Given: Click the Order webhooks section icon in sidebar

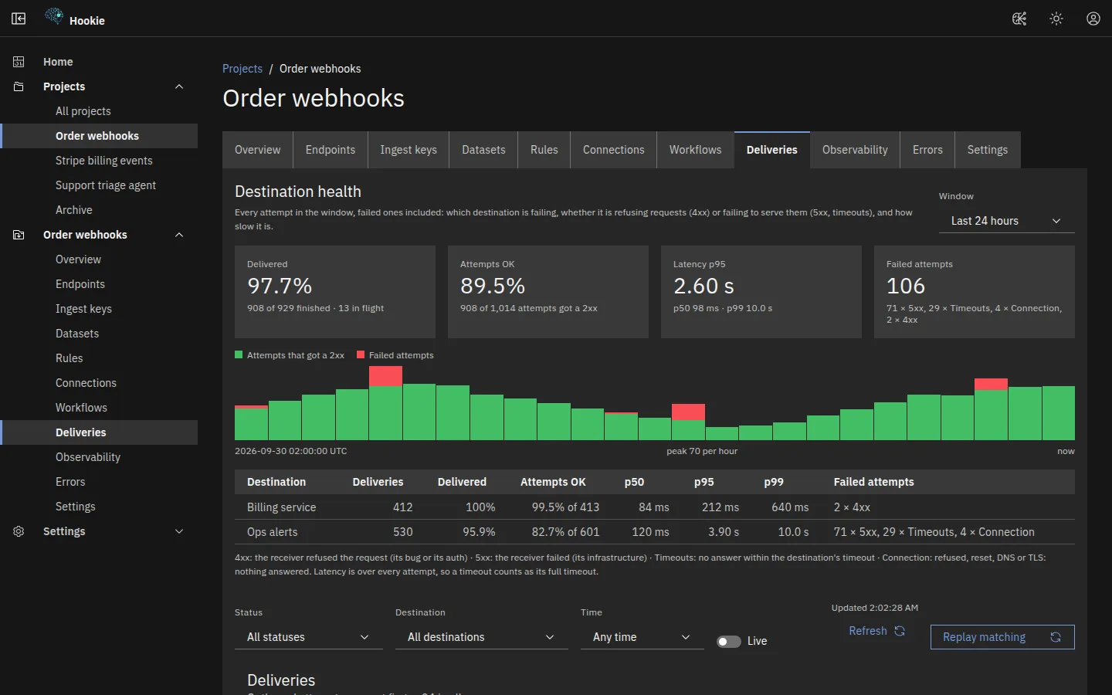Looking at the screenshot, I should coord(19,235).
